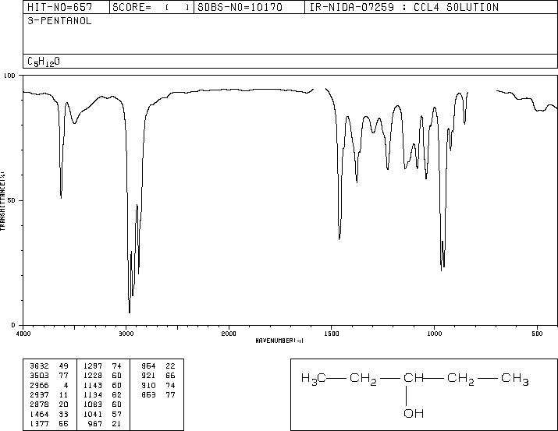Viewport: 558px width, 431px height.
Task: Click transmittance value 4 beside 2966
Action: tap(66, 386)
